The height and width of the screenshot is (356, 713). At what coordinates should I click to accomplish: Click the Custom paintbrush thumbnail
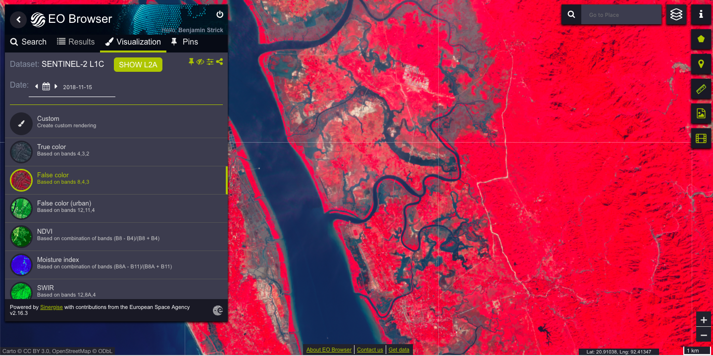21,124
